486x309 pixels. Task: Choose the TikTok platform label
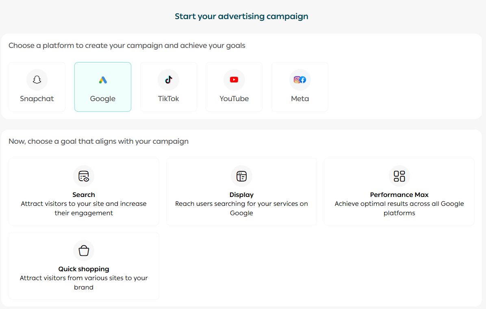(169, 99)
